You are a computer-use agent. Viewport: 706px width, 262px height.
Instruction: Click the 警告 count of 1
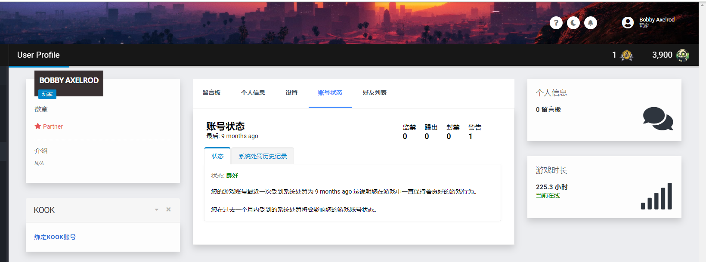471,136
